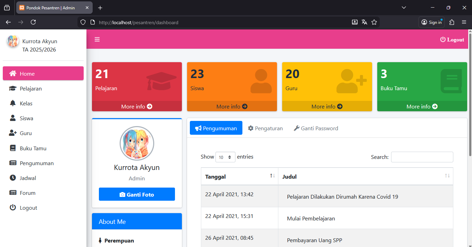This screenshot has height=247, width=472.
Task: Open the browser application menu
Action: pos(464,22)
